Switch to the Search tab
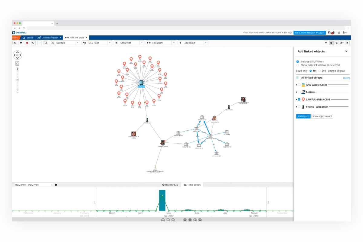Image resolution: width=363 pixels, height=242 pixels. pyautogui.click(x=28, y=38)
